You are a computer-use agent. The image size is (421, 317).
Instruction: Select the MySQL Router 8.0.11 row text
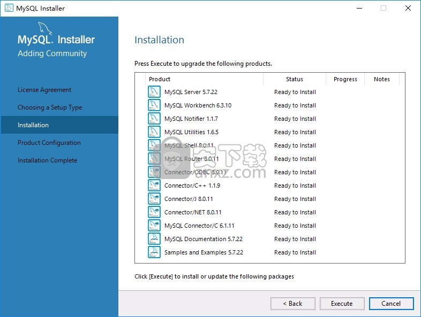[192, 159]
